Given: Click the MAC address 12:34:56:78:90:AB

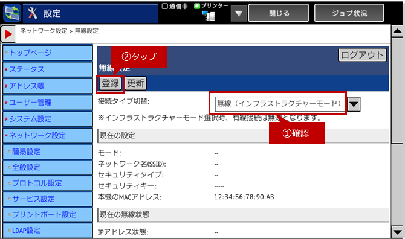Looking at the screenshot, I should (x=244, y=197).
